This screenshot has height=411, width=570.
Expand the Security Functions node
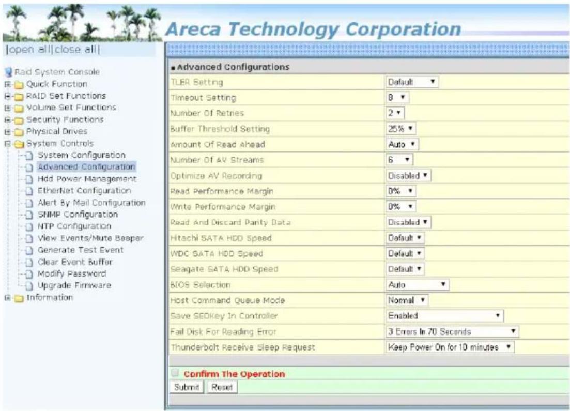pos(7,119)
